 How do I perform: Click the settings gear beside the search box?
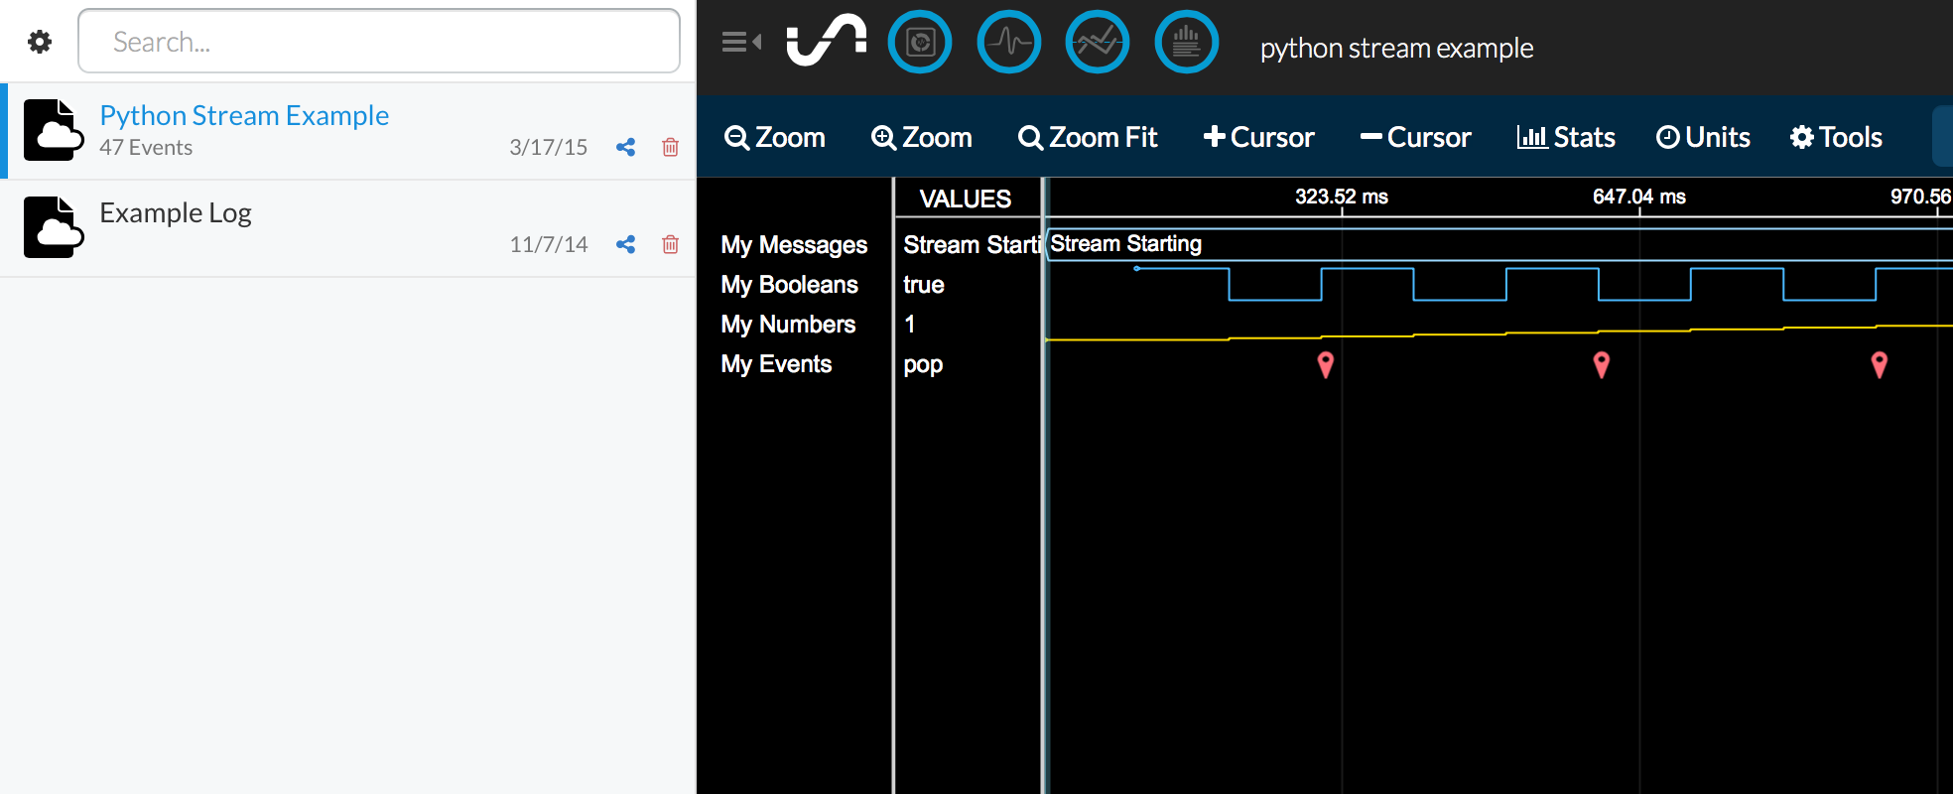click(40, 42)
